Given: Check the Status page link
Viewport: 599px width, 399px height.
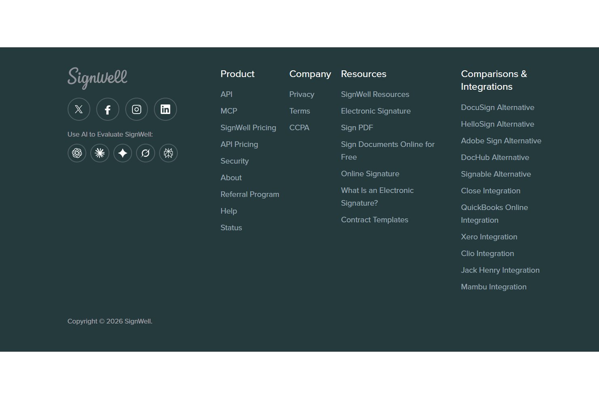Looking at the screenshot, I should (231, 228).
